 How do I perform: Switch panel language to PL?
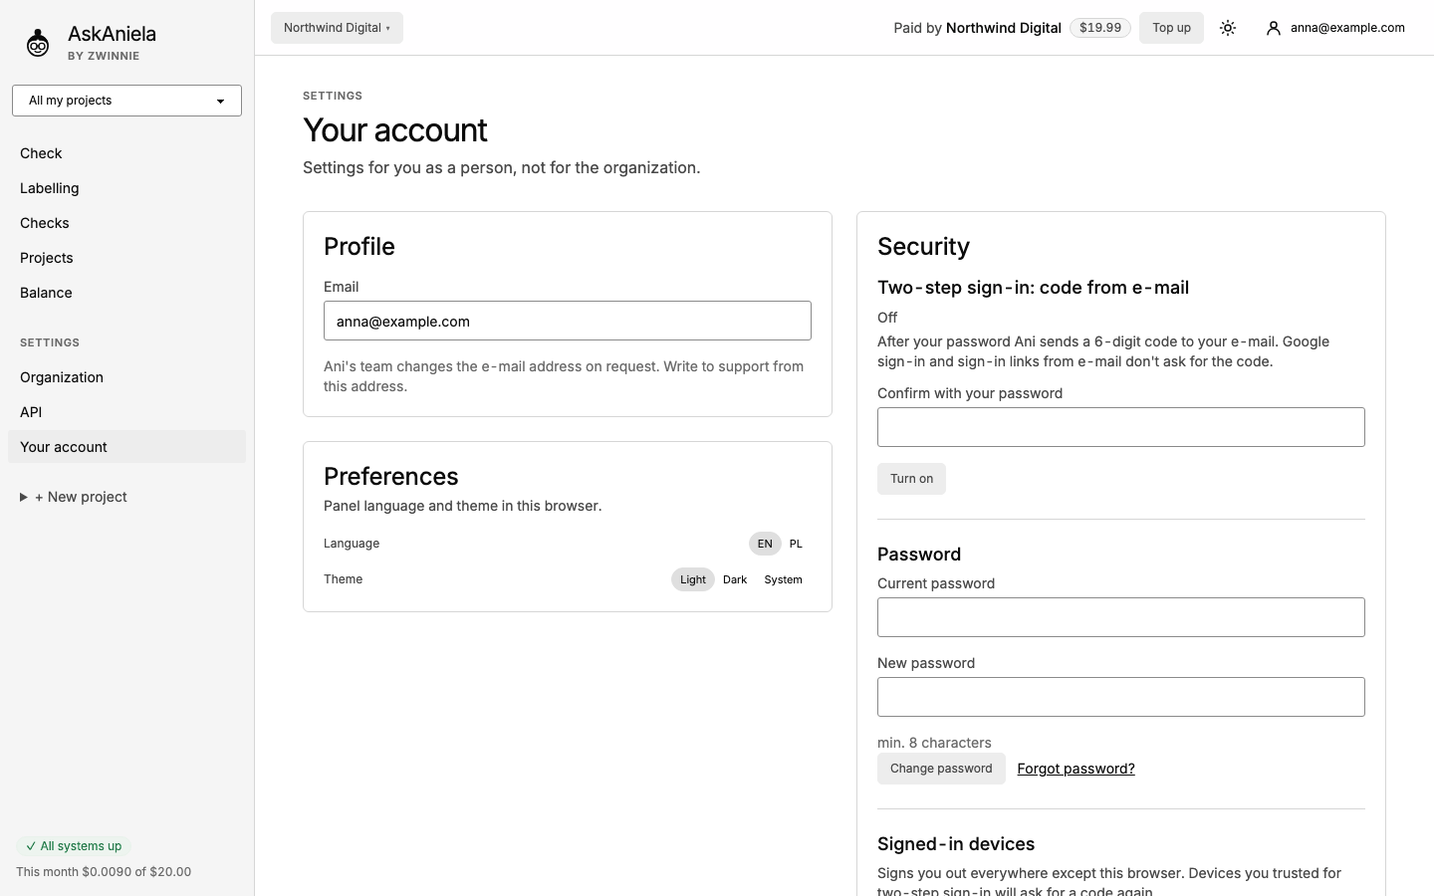[796, 544]
